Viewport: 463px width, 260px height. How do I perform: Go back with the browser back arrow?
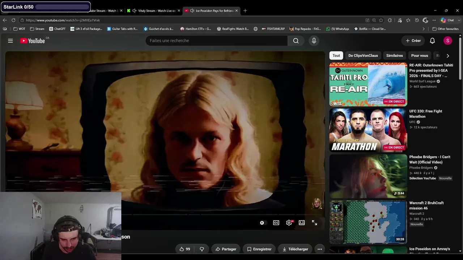point(5,20)
